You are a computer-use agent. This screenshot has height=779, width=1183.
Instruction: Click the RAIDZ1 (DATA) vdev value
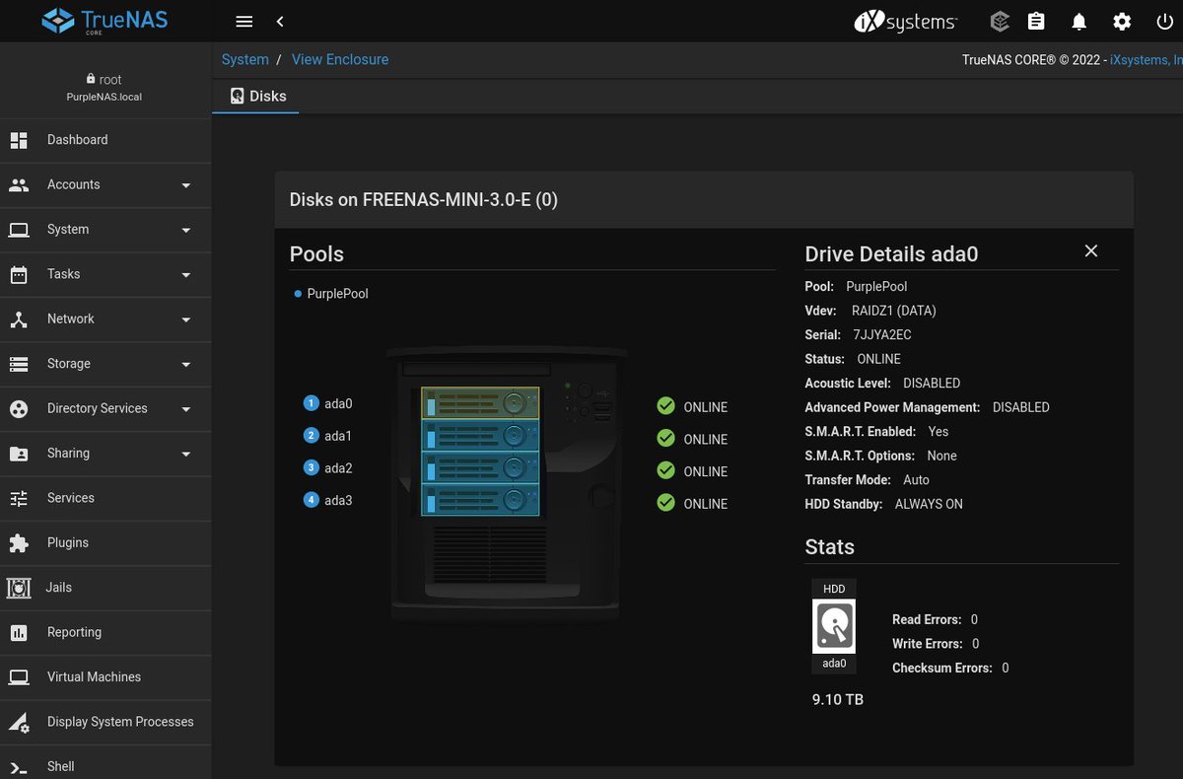pyautogui.click(x=894, y=311)
